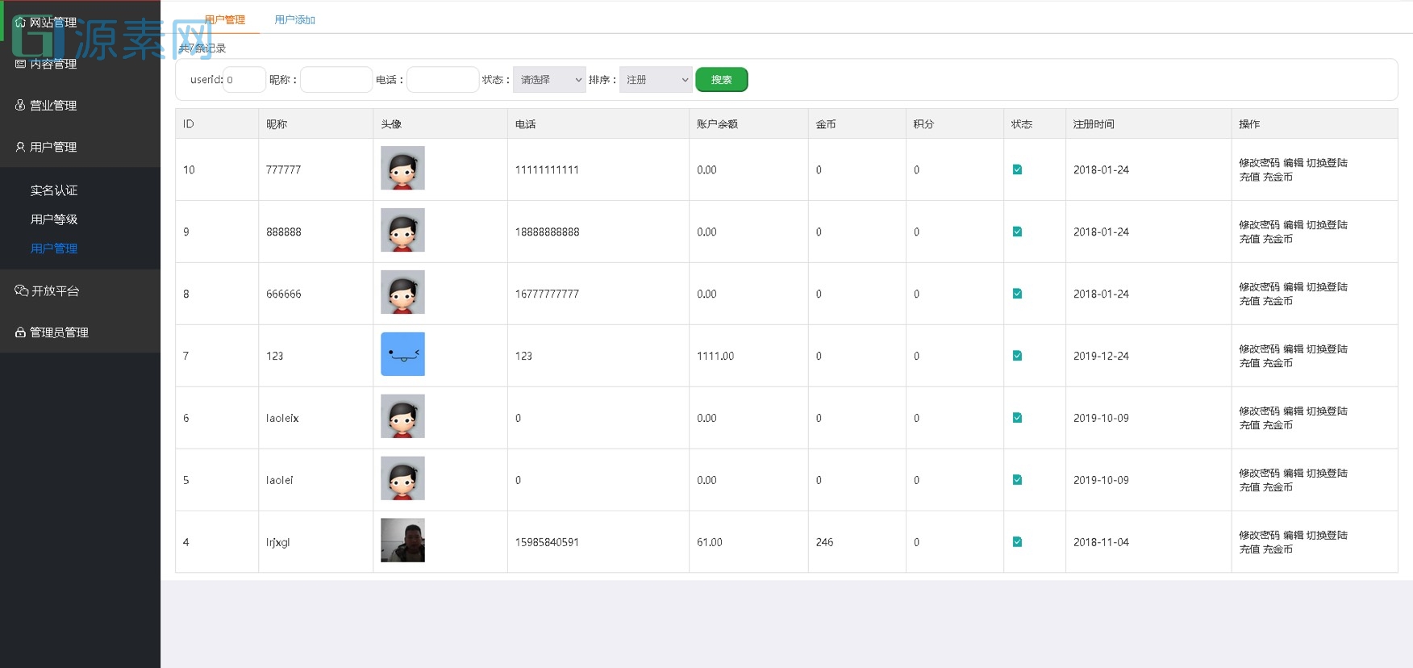The height and width of the screenshot is (668, 1413).
Task: Click 充值 for user ID 7
Action: click(x=1249, y=363)
